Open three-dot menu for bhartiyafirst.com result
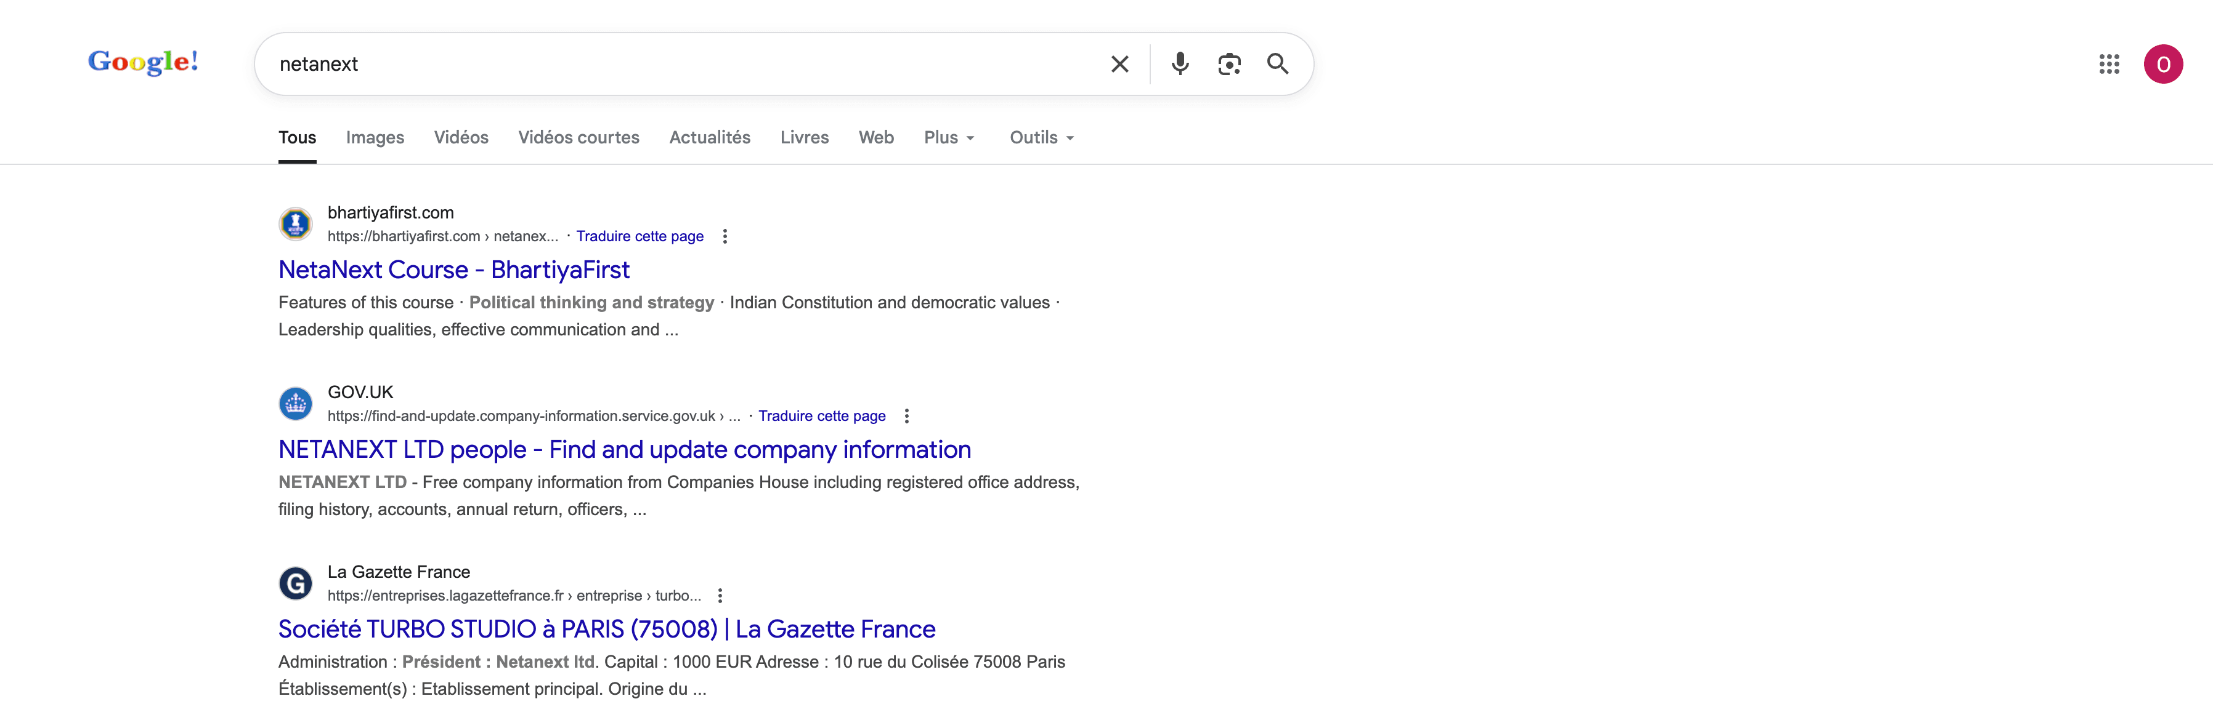The width and height of the screenshot is (2213, 704). click(725, 236)
